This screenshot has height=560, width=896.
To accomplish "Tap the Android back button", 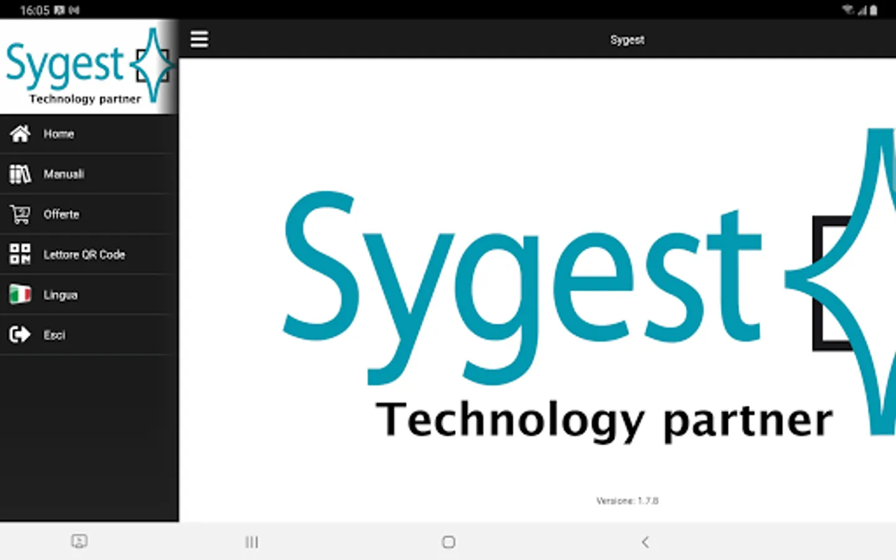I will point(645,542).
